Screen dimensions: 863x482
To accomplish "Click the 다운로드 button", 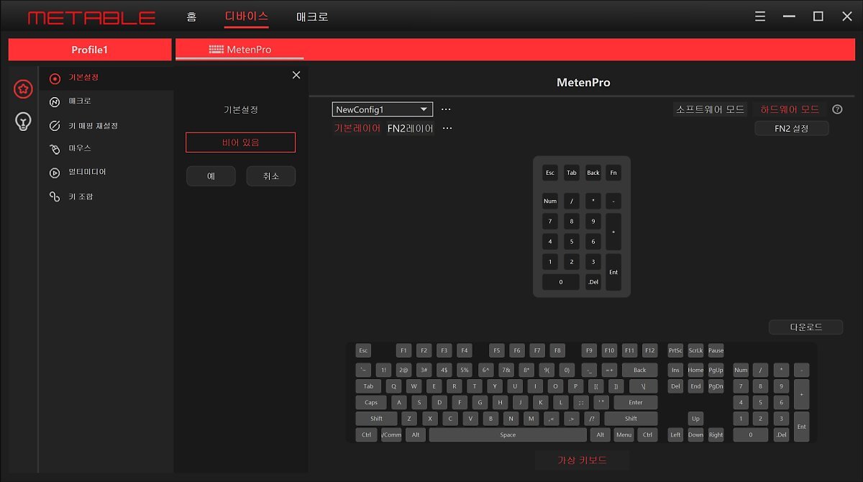I will (805, 327).
